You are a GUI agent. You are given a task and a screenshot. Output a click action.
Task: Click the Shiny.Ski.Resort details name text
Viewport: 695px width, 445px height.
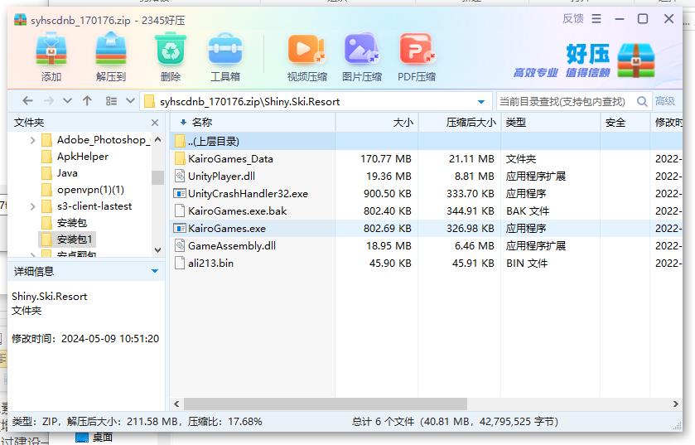[x=49, y=297]
